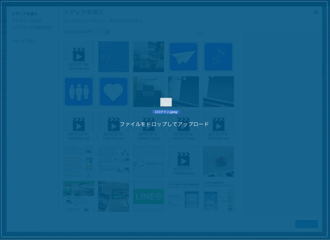Select the pencil icon image

pos(219,57)
